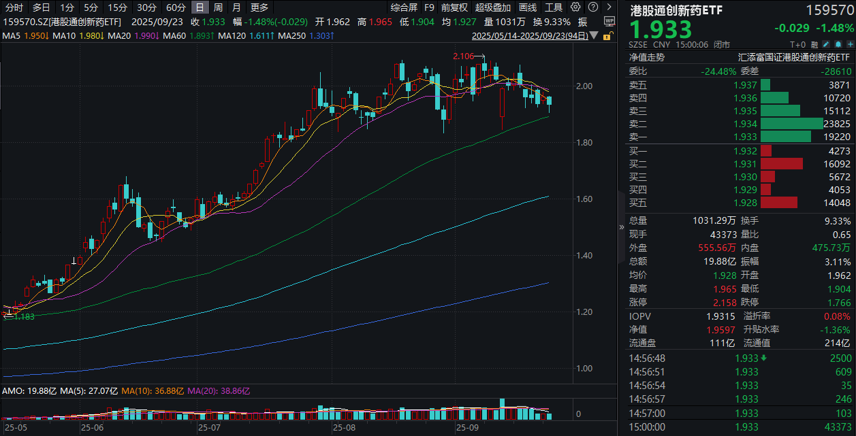Click the WP monitor icon below the toolbar
The image size is (856, 436).
[x=608, y=22]
